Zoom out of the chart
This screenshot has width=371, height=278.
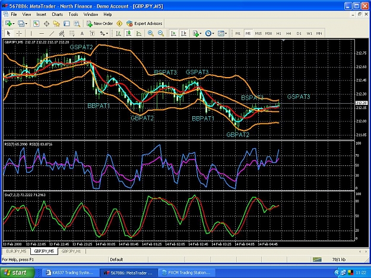click(x=161, y=33)
